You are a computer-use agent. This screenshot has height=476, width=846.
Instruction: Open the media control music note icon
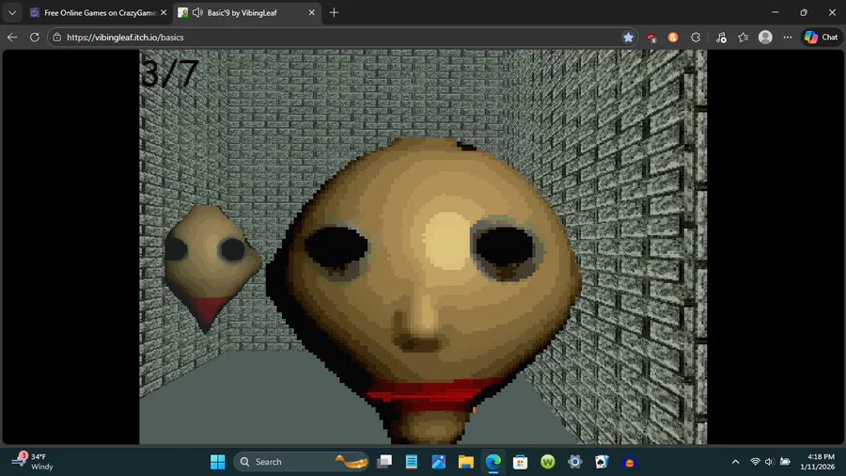pos(721,38)
